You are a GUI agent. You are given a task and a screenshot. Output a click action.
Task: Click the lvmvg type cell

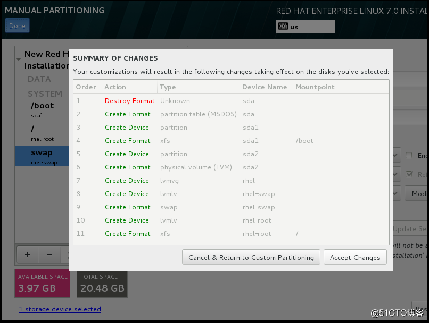coord(169,181)
